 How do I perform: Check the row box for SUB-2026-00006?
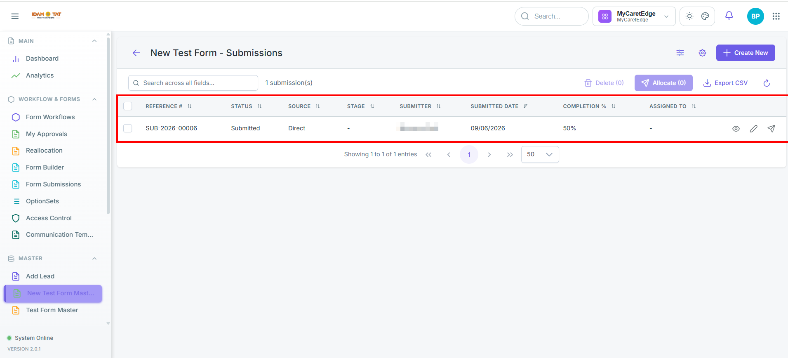pos(128,128)
